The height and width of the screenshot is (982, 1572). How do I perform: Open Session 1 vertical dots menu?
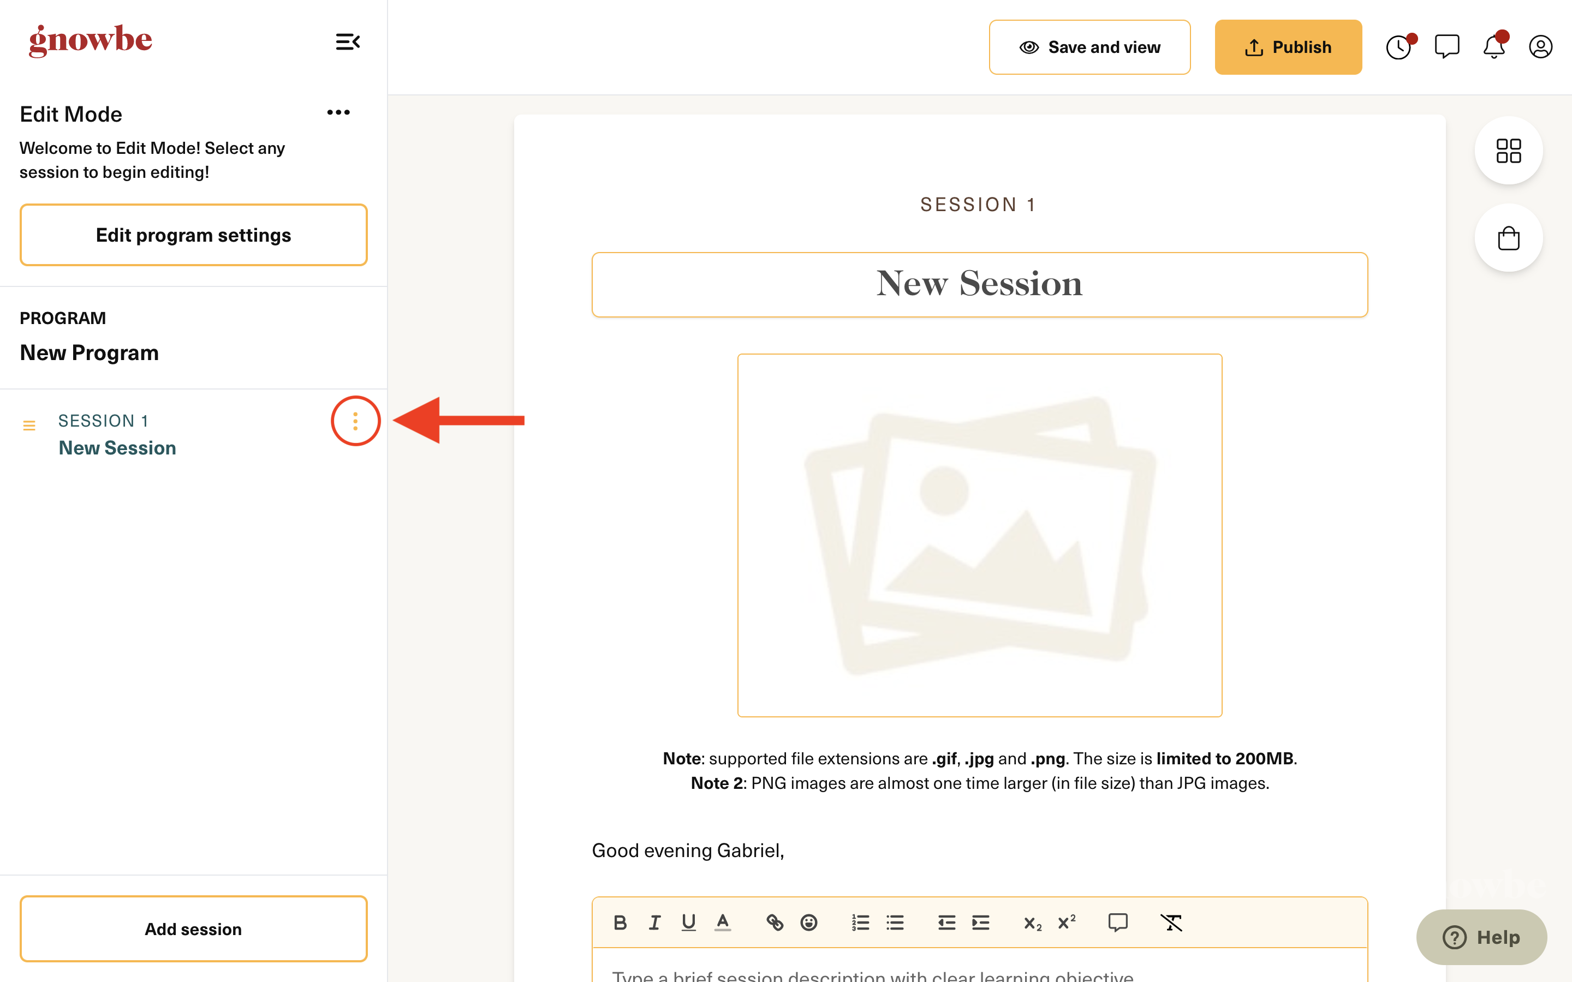[x=355, y=421]
